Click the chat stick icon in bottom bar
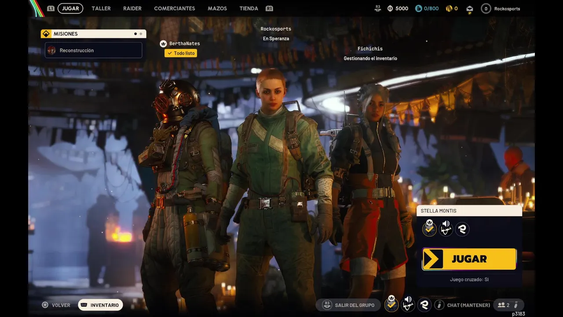 [439, 305]
